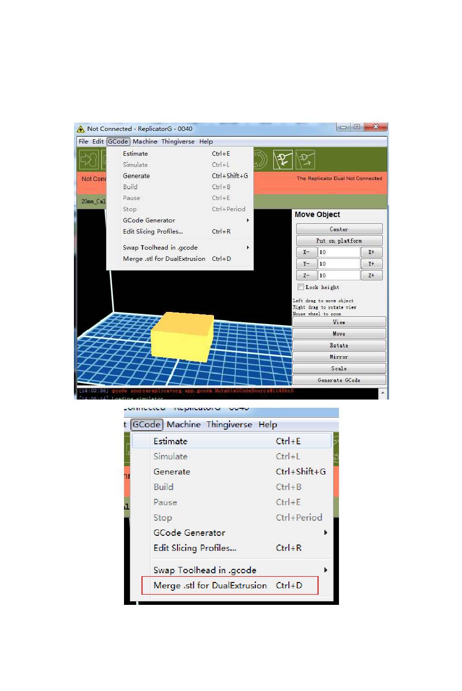This screenshot has height=691, width=462.
Task: Select highlighted Merge .stl for DualExtrusion entry
Action: point(230,585)
